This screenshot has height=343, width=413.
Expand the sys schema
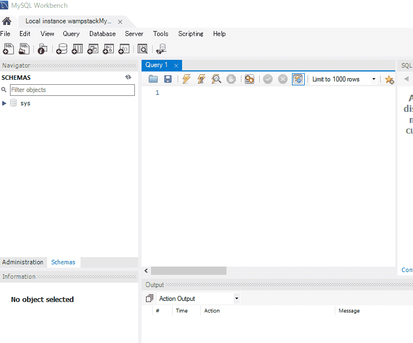click(4, 103)
